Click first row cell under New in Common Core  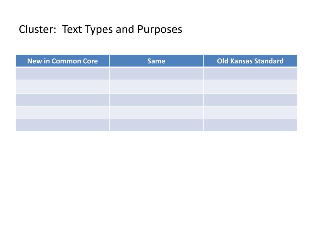(x=63, y=74)
